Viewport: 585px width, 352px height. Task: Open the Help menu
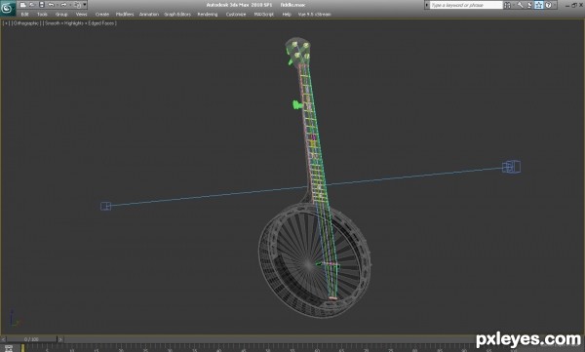(x=287, y=15)
